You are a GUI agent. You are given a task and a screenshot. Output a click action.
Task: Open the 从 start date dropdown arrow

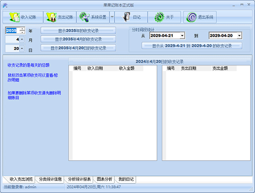coord(182,35)
